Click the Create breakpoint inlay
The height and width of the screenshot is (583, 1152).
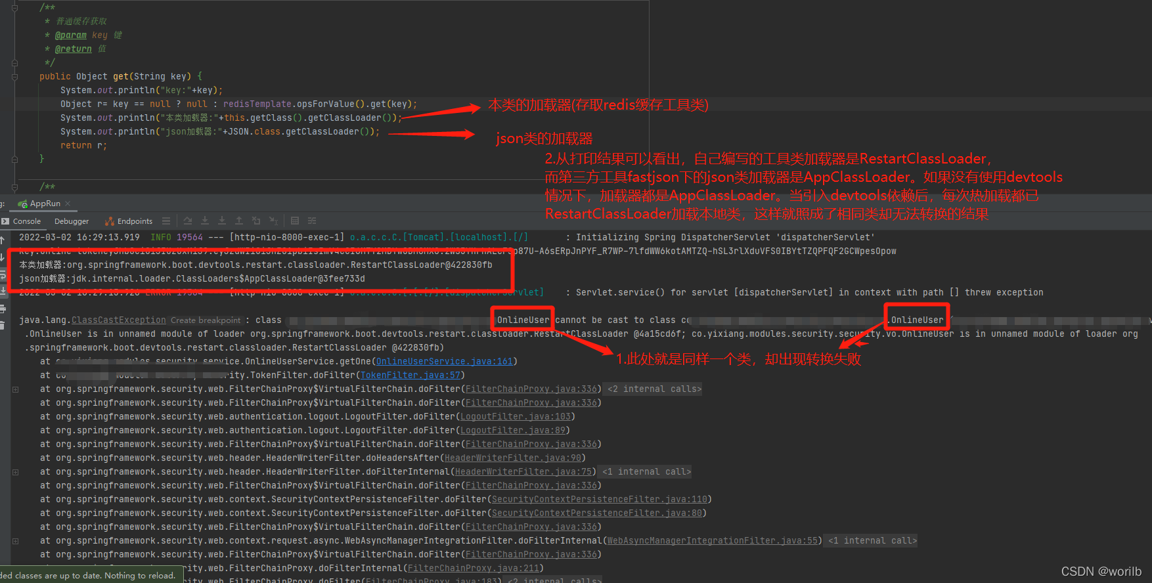click(x=206, y=320)
